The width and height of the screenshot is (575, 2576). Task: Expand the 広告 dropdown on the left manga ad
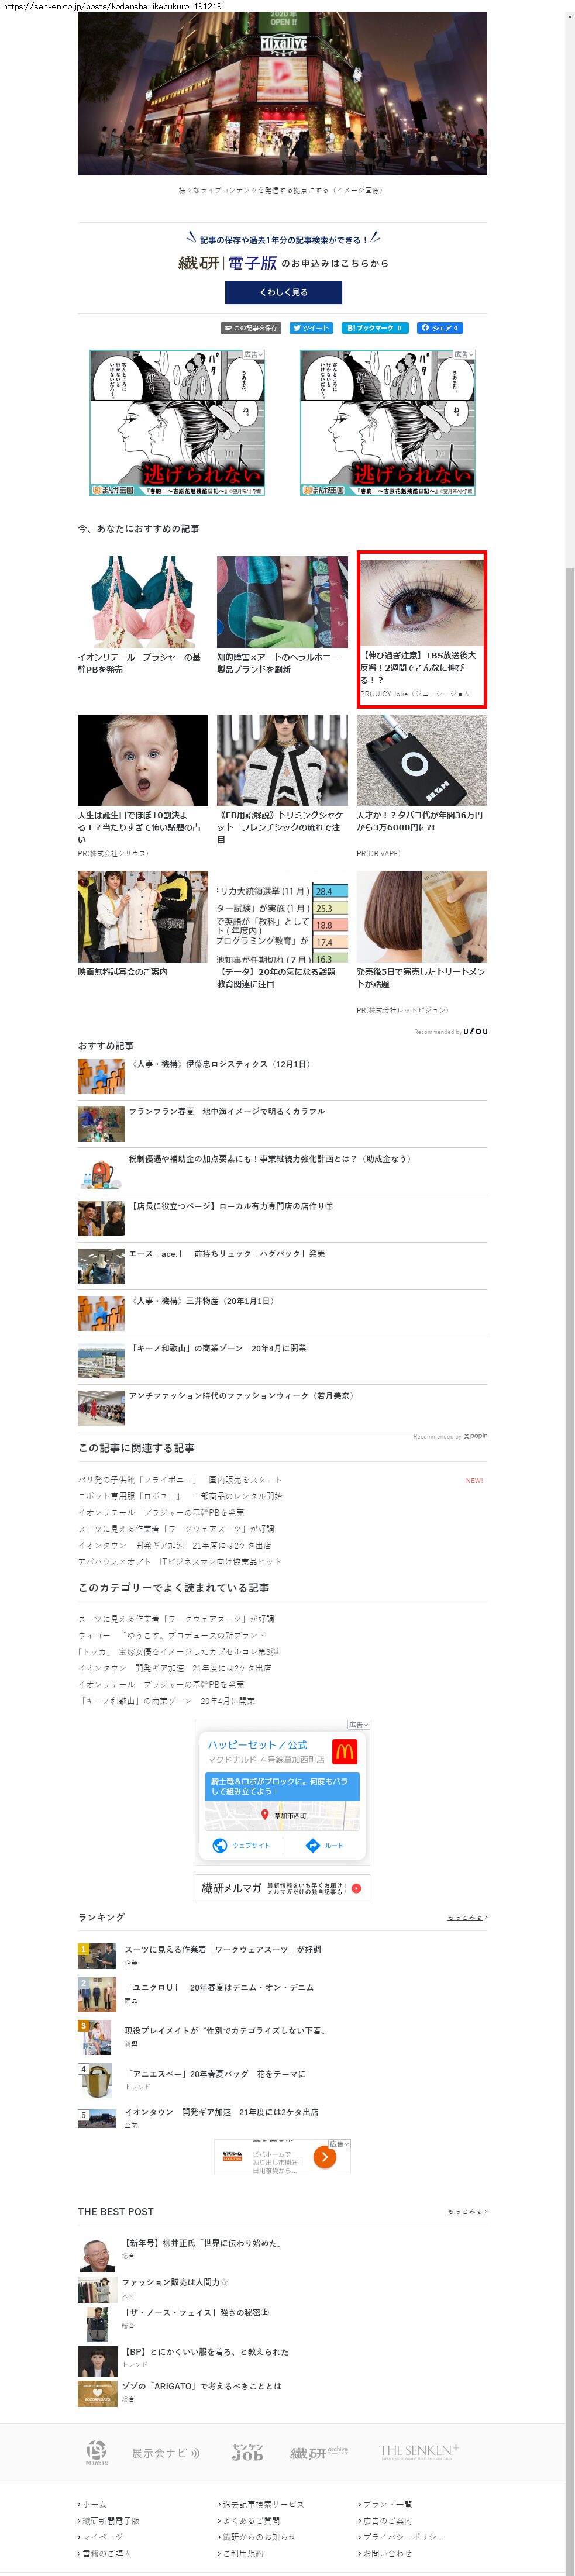click(254, 355)
